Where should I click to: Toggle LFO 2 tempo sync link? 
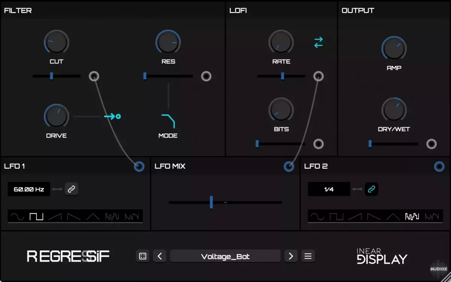[x=372, y=189]
